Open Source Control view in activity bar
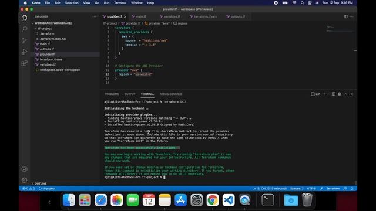Image resolution: width=376 pixels, height=211 pixels. (24, 40)
